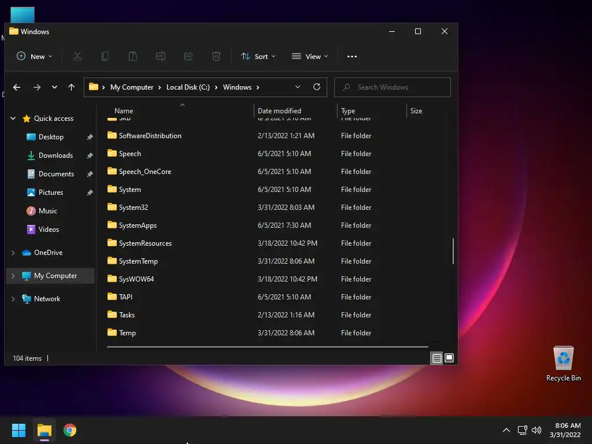This screenshot has width=592, height=444.
Task: Sort by Type column header
Action: click(347, 110)
